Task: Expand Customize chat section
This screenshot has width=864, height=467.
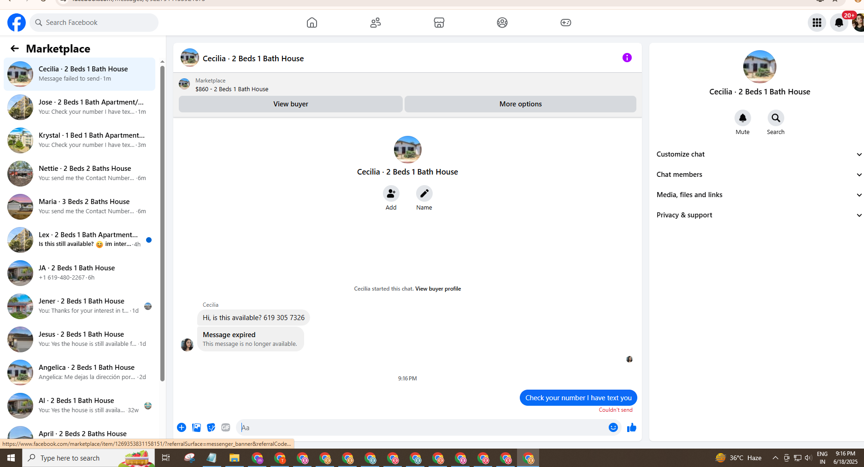Action: coord(758,154)
